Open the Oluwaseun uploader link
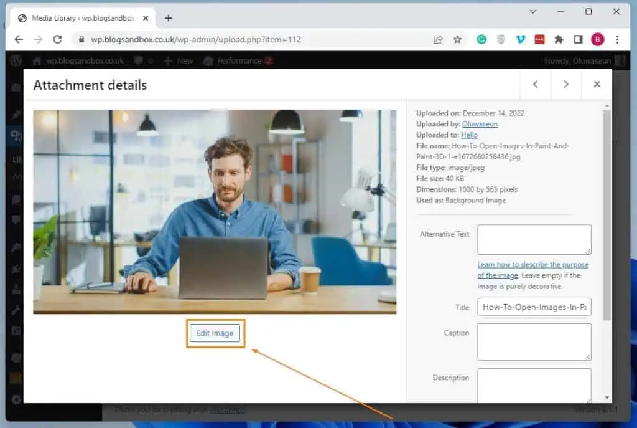637x428 pixels. click(480, 124)
